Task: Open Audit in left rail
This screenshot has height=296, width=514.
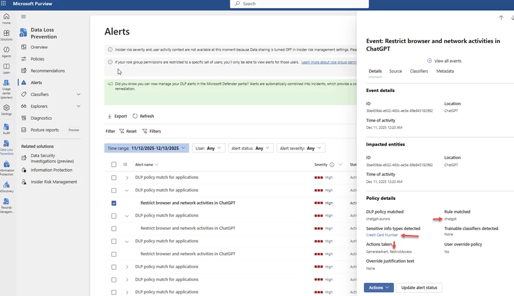Action: [x=6, y=129]
